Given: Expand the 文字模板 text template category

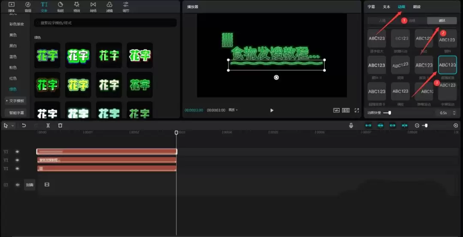Looking at the screenshot, I should tap(16, 101).
